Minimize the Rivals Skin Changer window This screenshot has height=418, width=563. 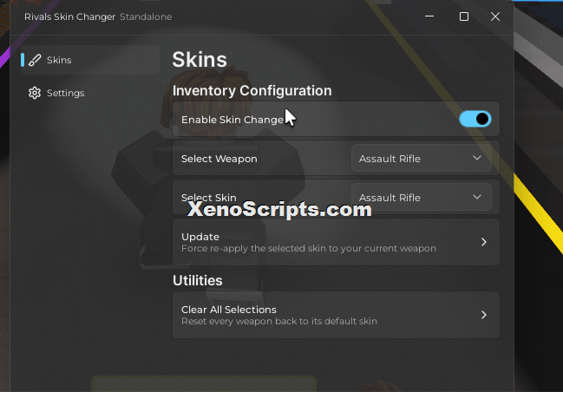[429, 16]
